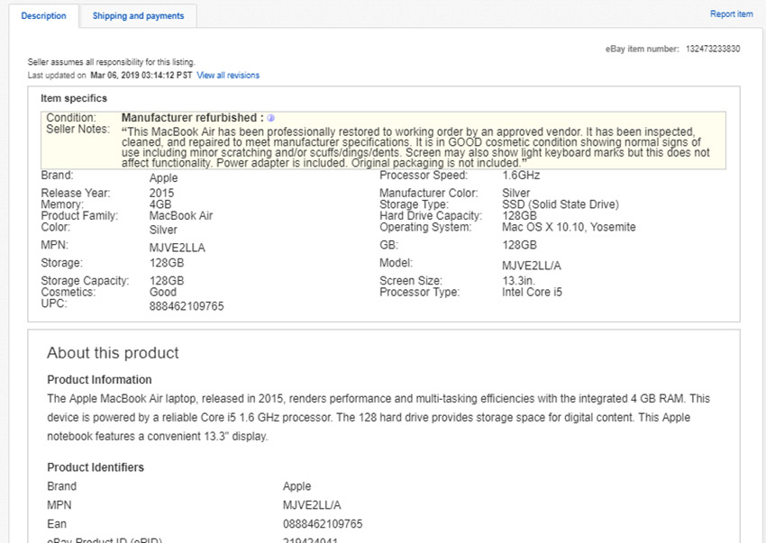Click the Processor Speed value 1.6GHz

[521, 176]
